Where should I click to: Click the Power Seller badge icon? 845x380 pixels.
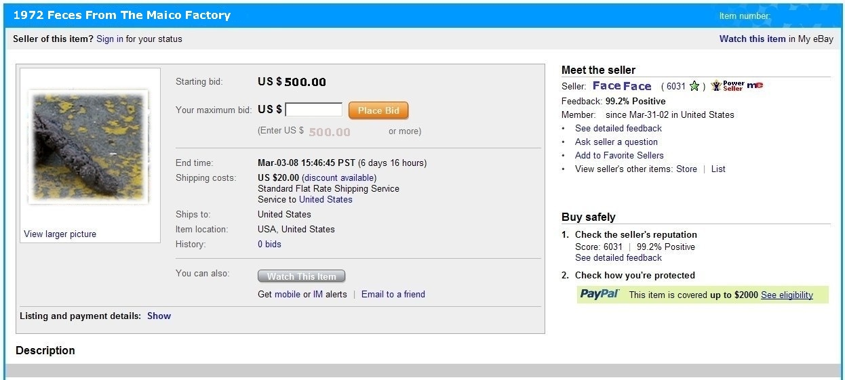(727, 86)
